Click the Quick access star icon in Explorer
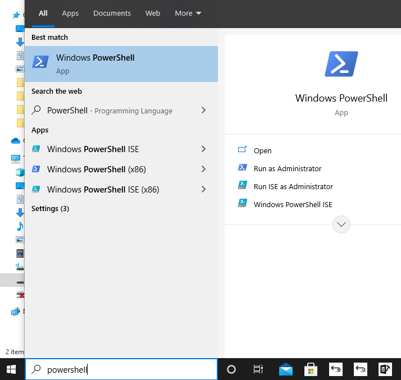 pyautogui.click(x=16, y=15)
